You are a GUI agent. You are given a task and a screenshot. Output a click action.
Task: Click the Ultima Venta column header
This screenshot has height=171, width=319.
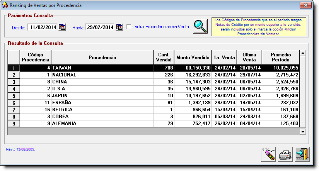coord(249,57)
